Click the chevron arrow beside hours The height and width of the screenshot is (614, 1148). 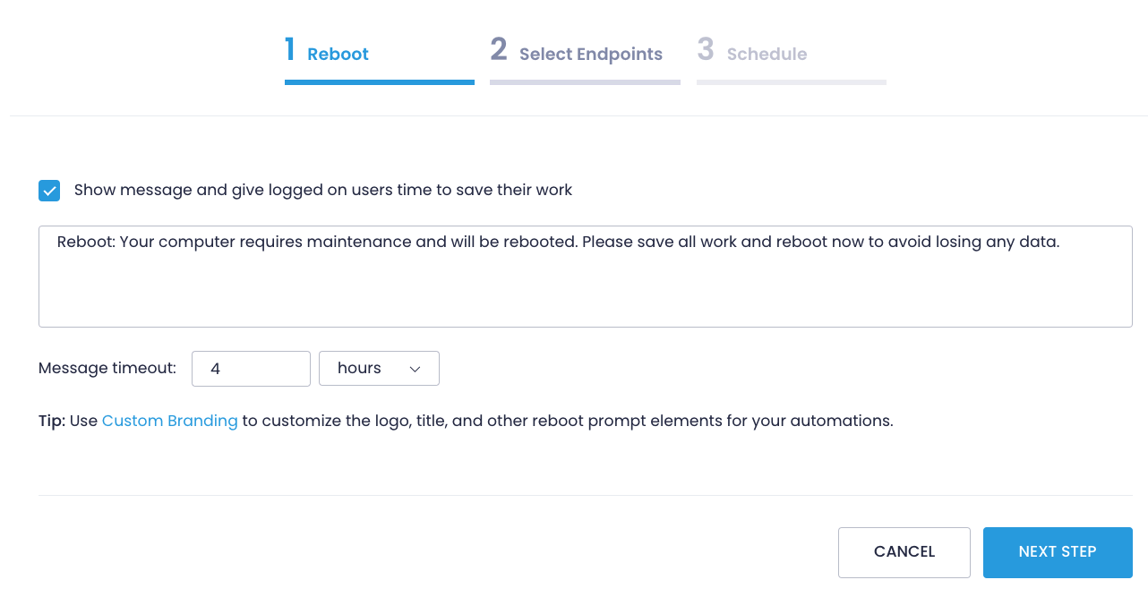click(x=415, y=369)
